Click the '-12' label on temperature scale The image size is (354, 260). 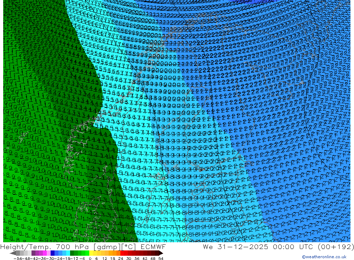(74, 259)
